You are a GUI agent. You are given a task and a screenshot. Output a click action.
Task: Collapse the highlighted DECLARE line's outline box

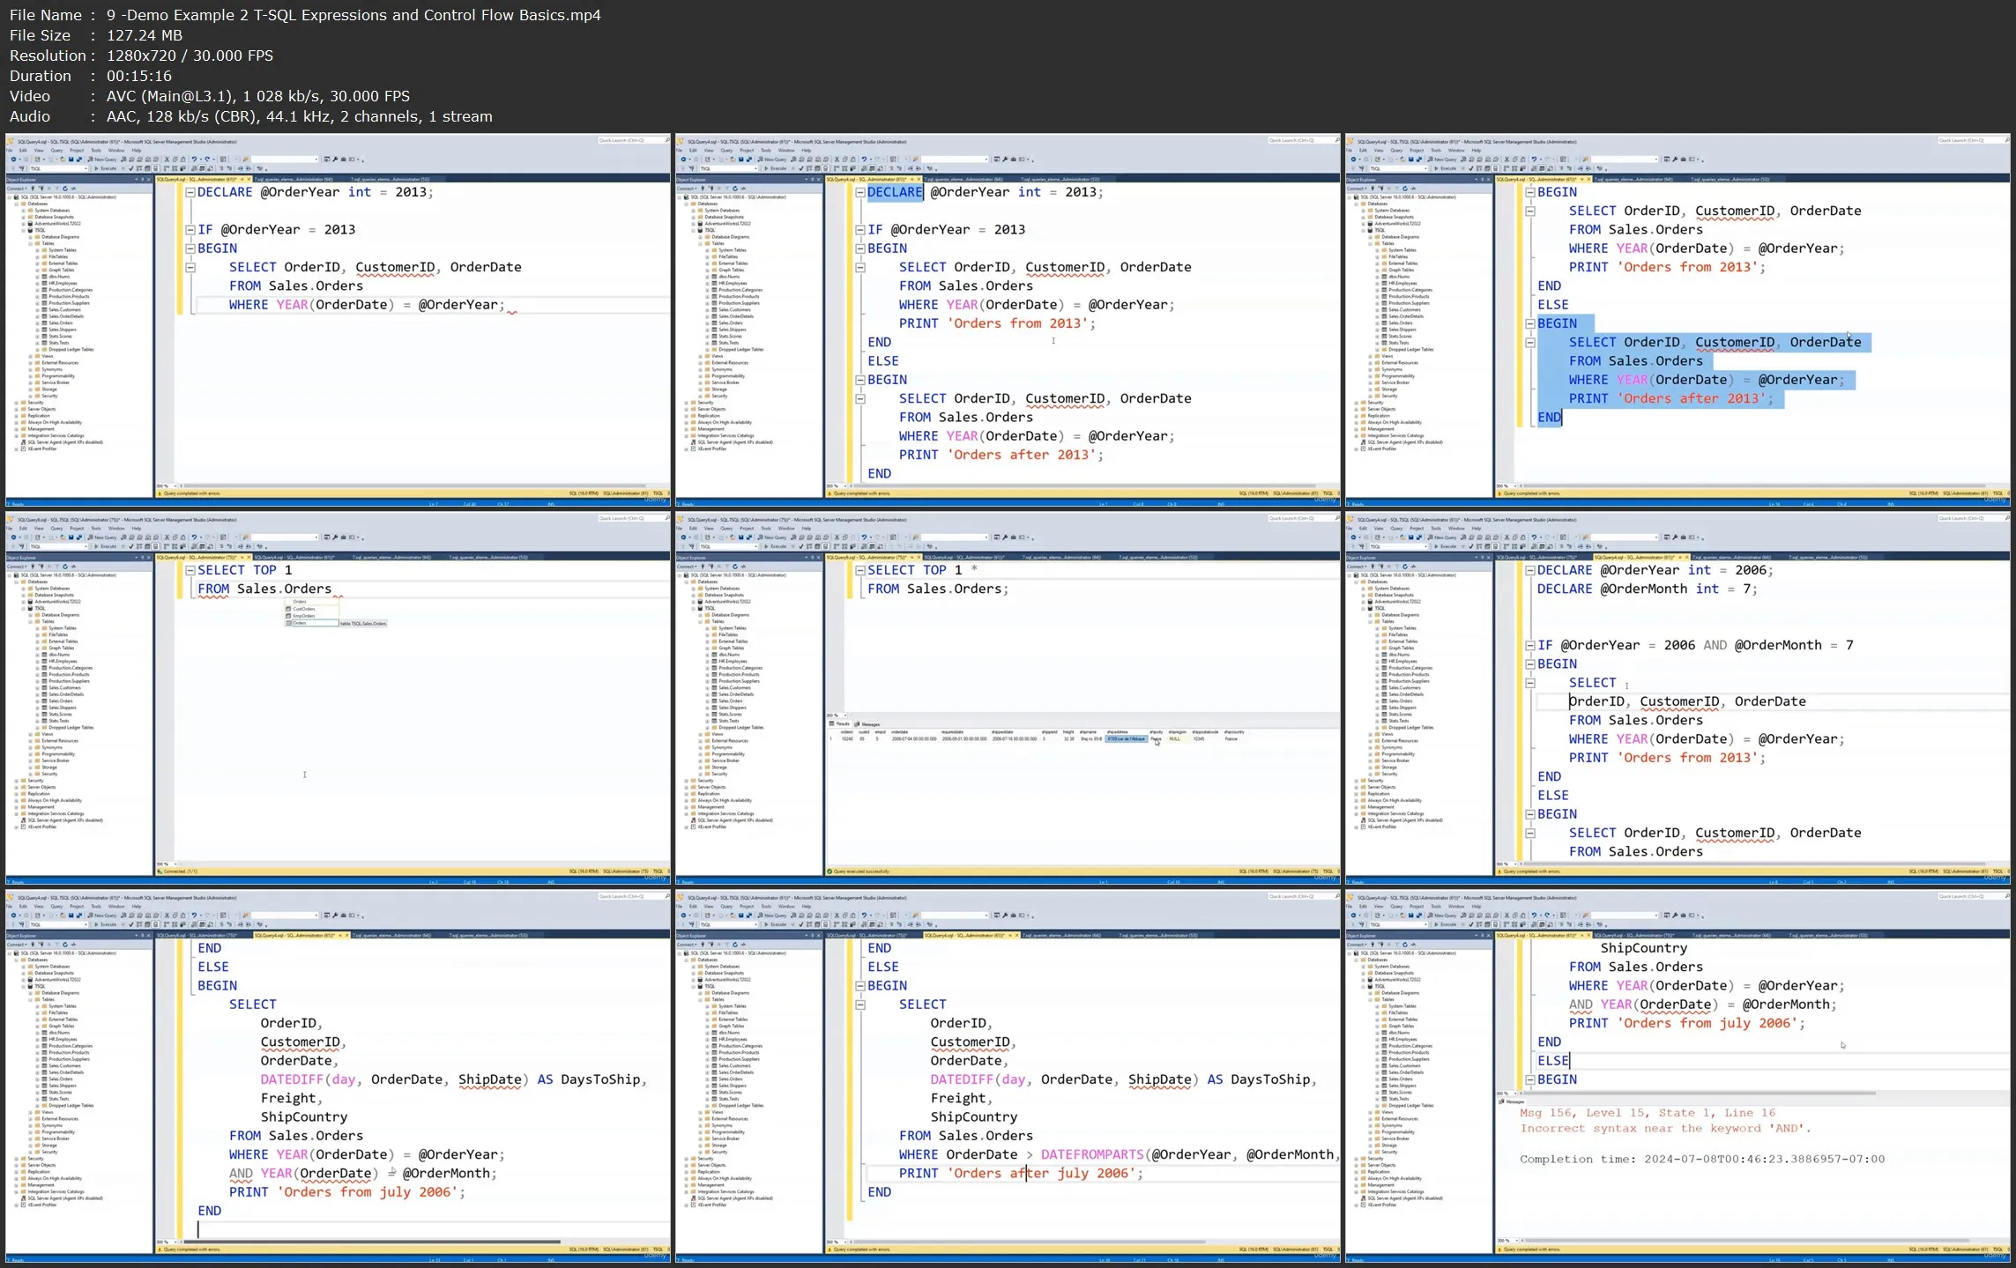pos(860,192)
